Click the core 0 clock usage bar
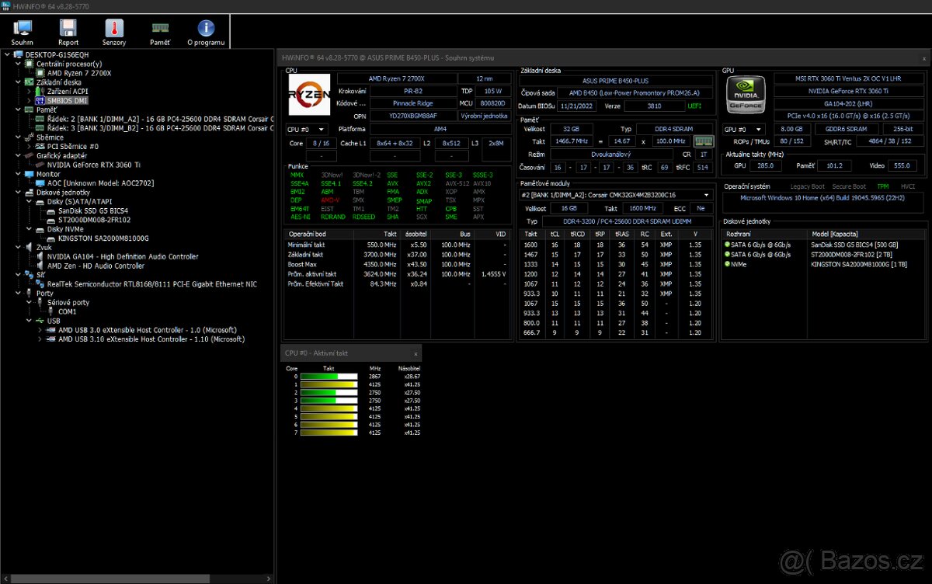Screen dimensions: 932x584 [329, 376]
